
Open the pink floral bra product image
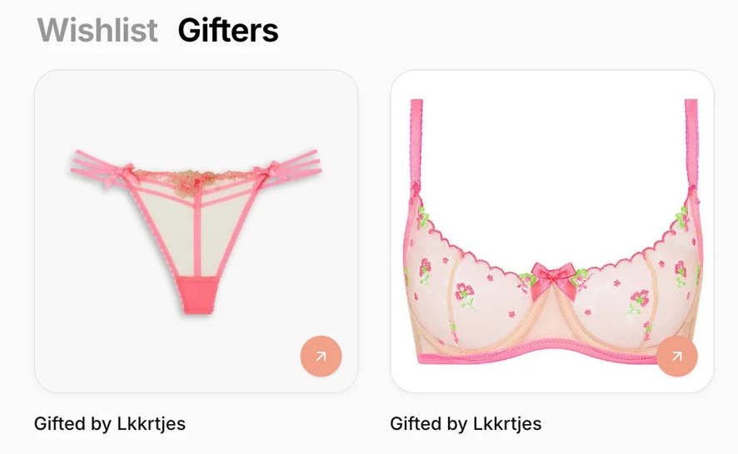552,231
